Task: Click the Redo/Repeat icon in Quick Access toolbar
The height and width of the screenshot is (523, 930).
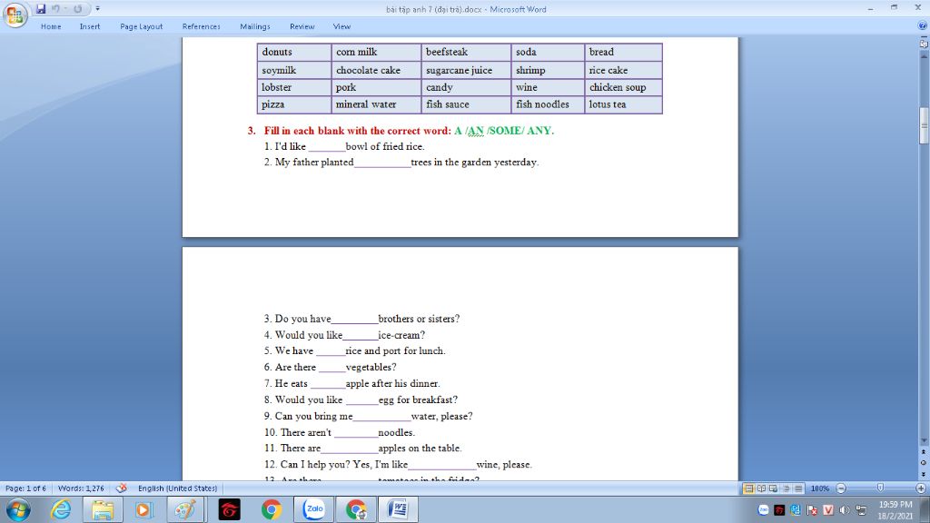Action: point(78,9)
